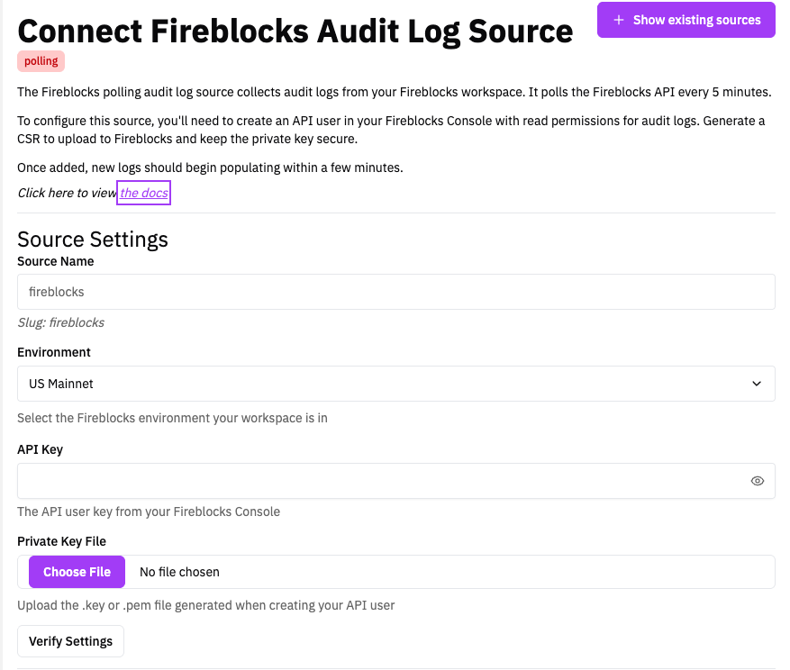Click the Connect Fireblocks Audit Log Source title

(x=295, y=31)
